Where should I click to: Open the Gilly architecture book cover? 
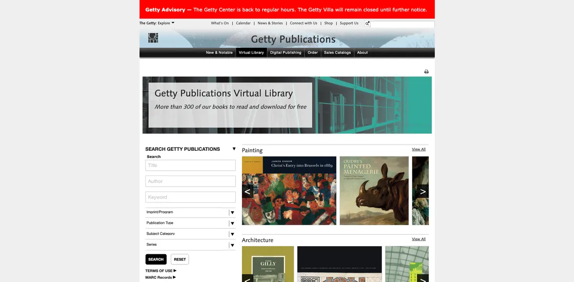268,264
